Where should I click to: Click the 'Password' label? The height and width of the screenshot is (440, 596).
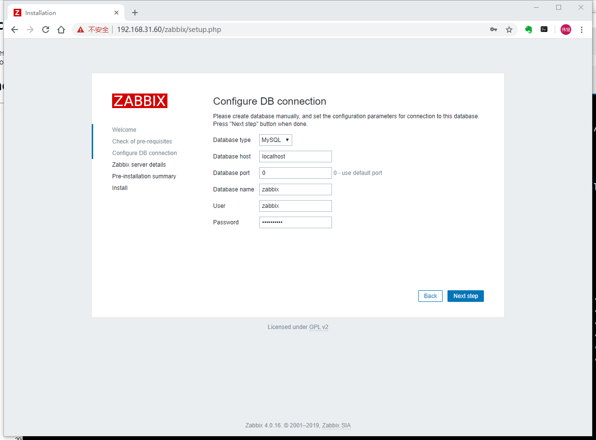pyautogui.click(x=226, y=222)
